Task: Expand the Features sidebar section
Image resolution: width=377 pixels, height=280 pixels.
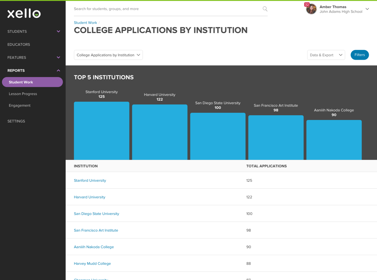Action: tap(58, 57)
